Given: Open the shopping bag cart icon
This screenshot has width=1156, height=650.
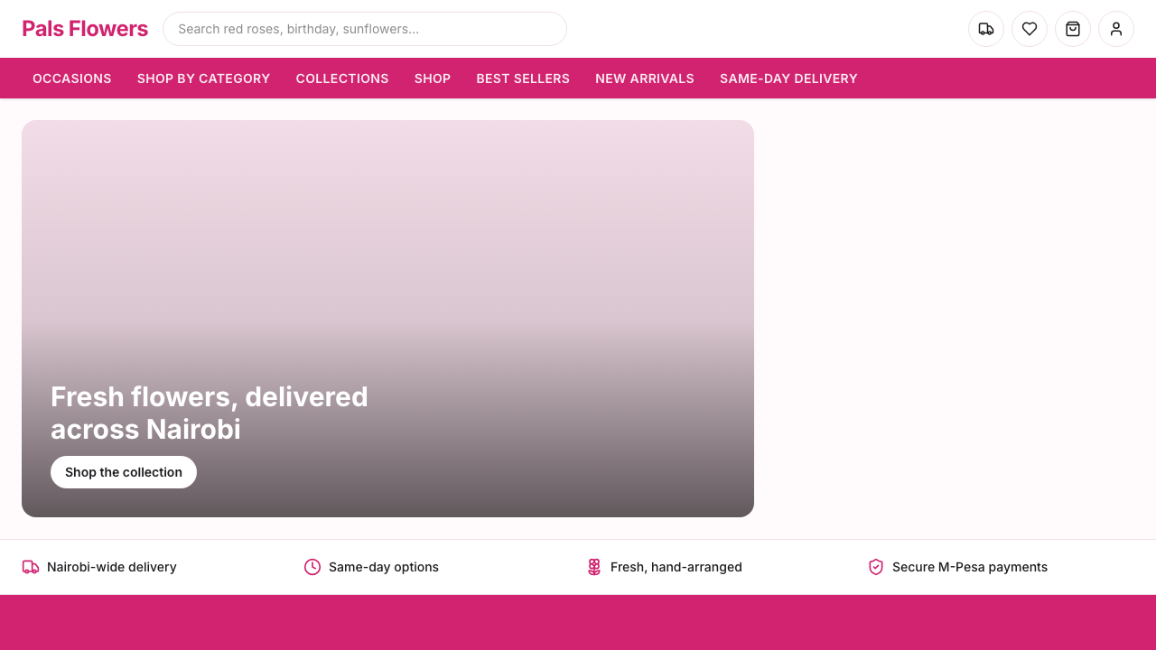Looking at the screenshot, I should (x=1073, y=29).
